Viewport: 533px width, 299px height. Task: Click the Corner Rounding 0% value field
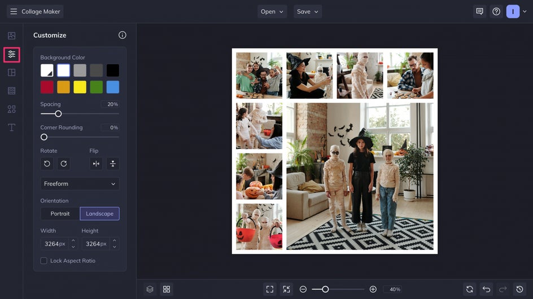(110, 127)
